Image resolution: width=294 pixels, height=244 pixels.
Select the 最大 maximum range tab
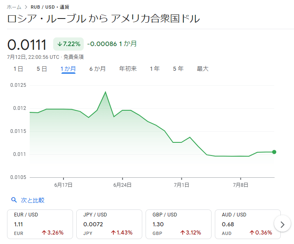click(x=202, y=69)
